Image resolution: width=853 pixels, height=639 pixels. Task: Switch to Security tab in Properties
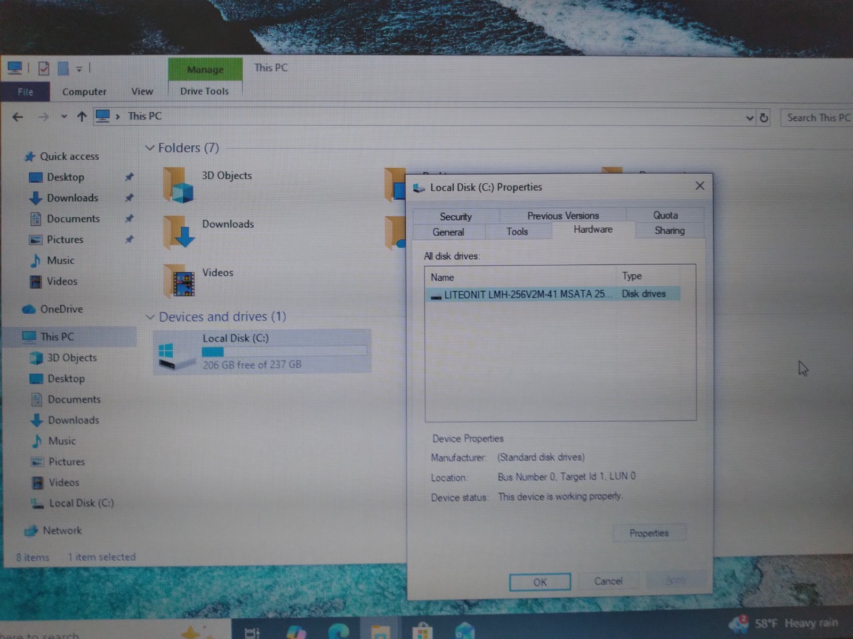(x=456, y=217)
